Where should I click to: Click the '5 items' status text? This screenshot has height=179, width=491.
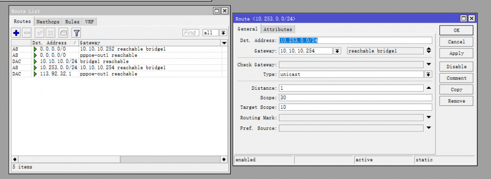click(x=22, y=167)
